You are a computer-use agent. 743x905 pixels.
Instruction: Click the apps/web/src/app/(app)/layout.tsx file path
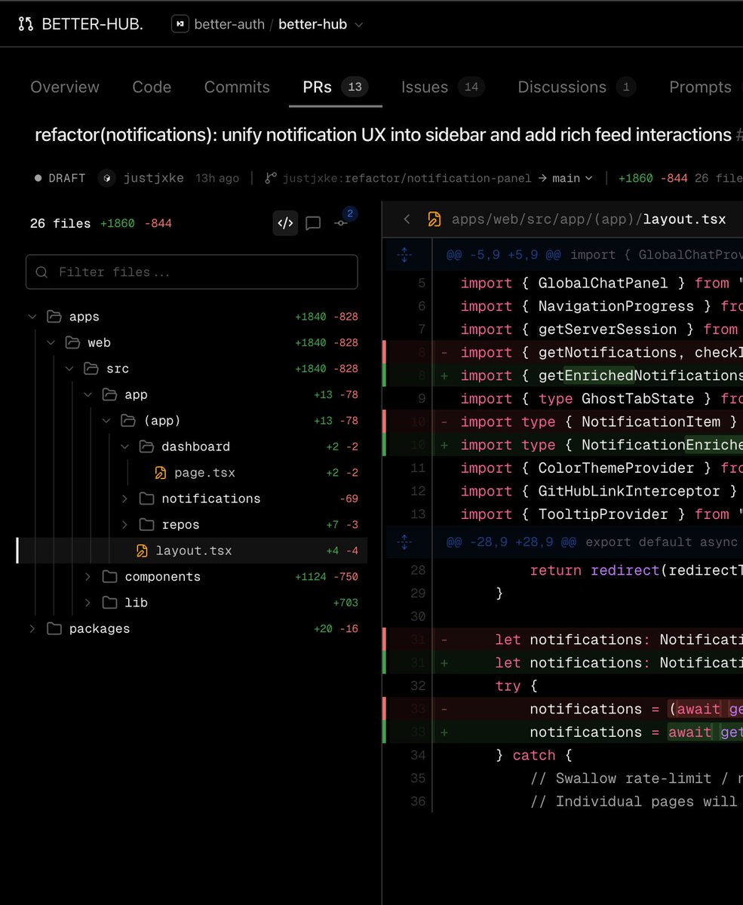[588, 219]
